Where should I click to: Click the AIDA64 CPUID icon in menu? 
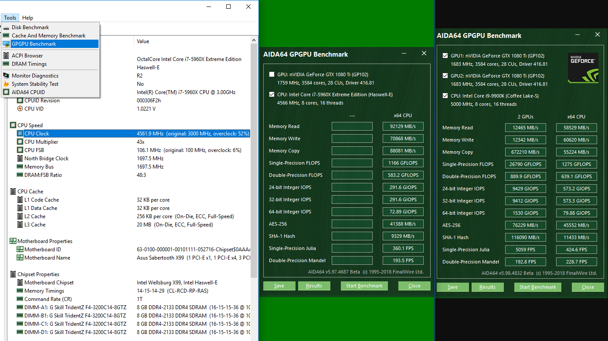[x=6, y=92]
